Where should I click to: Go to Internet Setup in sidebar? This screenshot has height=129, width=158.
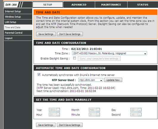coord(18,11)
